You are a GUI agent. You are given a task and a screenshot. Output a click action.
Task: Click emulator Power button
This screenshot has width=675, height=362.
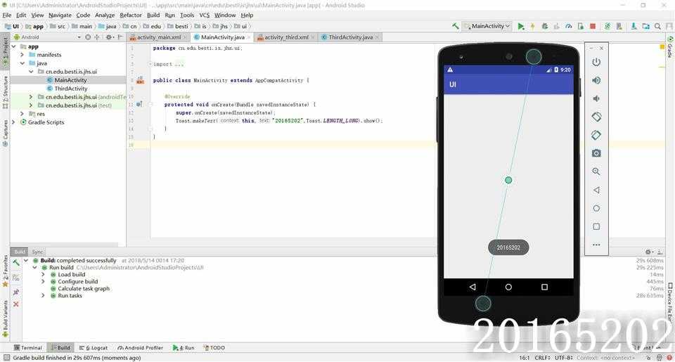pos(596,63)
